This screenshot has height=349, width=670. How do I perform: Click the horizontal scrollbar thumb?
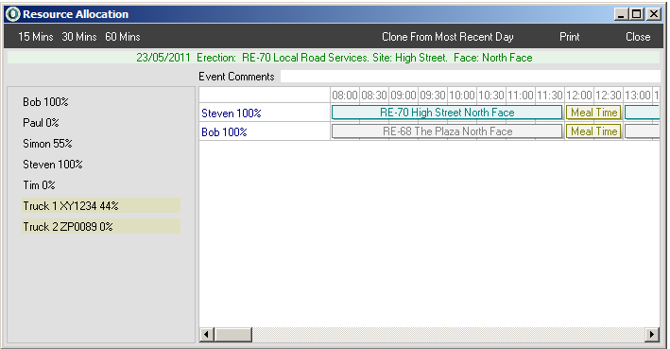click(232, 335)
